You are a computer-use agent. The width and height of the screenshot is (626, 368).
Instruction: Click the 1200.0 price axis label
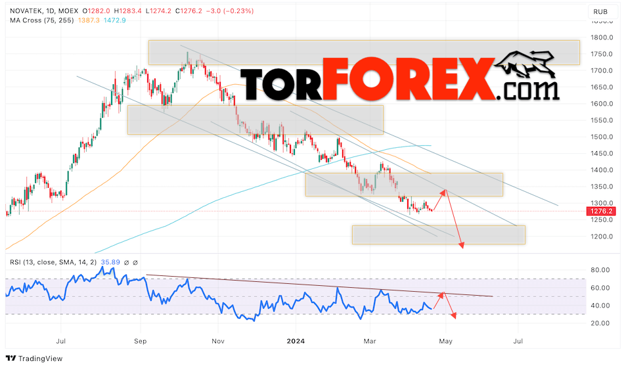pos(602,237)
